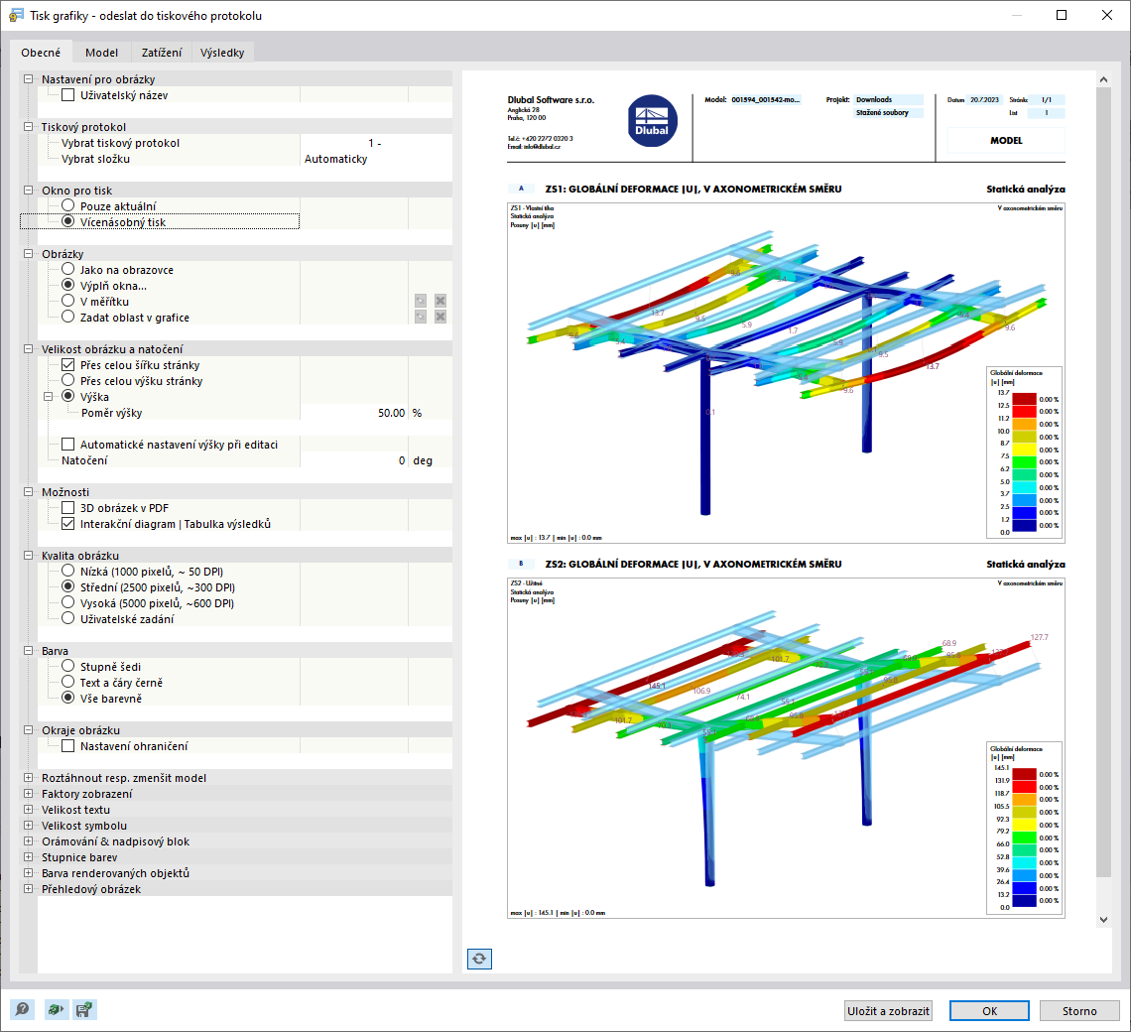This screenshot has width=1131, height=1032.
Task: Expand Přehledový obrázek section
Action: point(28,888)
